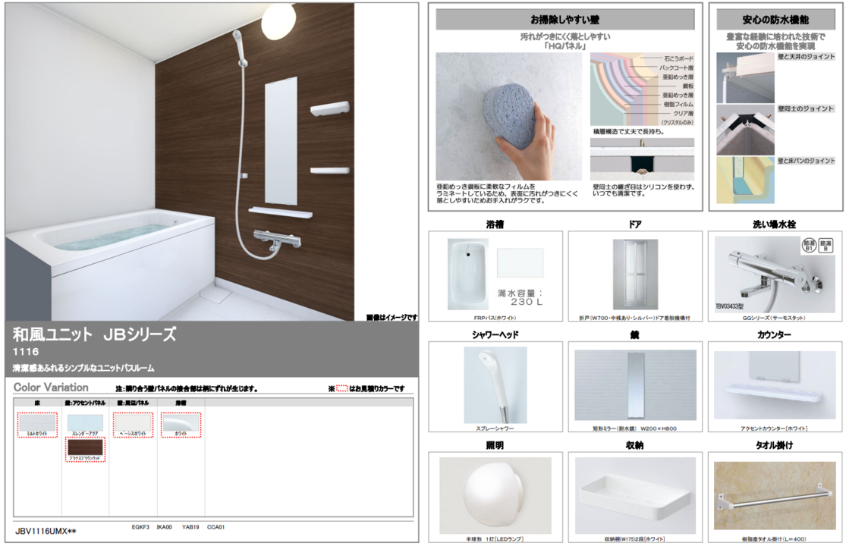Image resolution: width=846 pixels, height=546 pixels.
Task: Select the rectangular mirror product image
Action: coord(635,385)
